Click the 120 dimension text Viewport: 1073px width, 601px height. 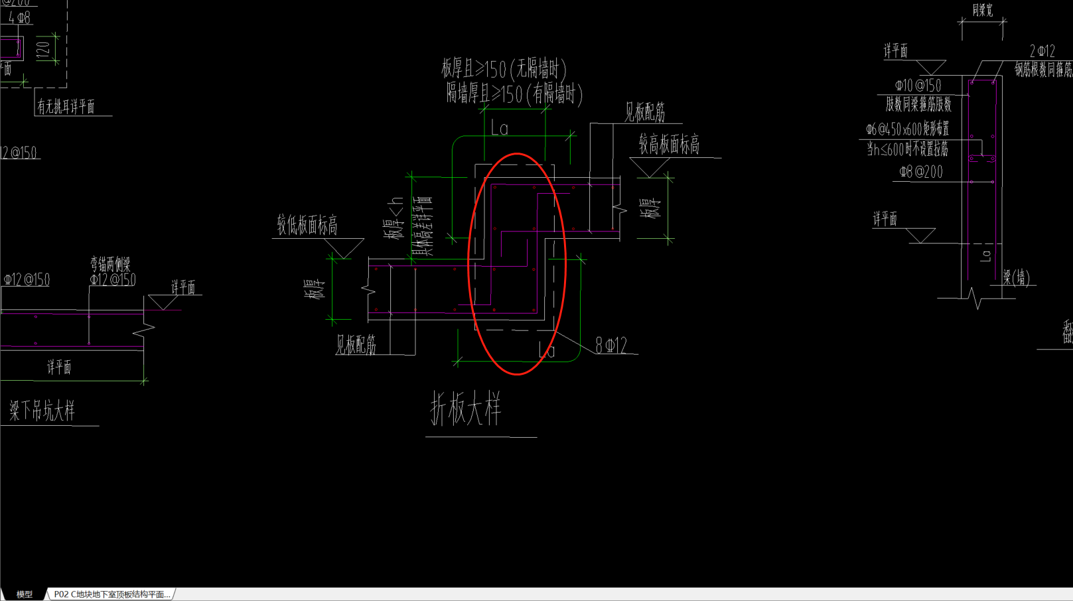pyautogui.click(x=43, y=49)
